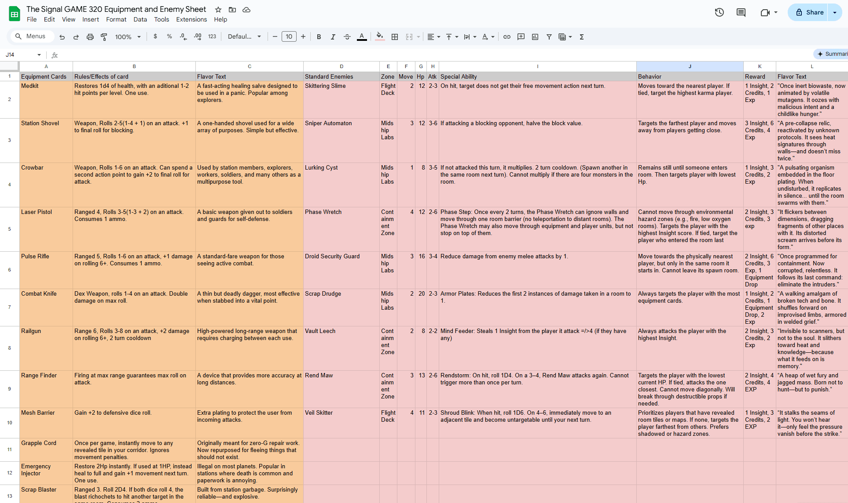Open the comments history icon

tap(741, 12)
